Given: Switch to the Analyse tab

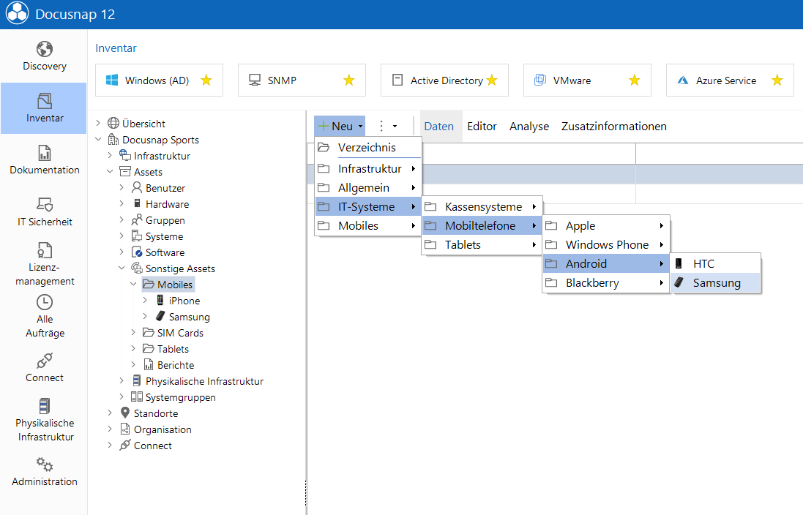Looking at the screenshot, I should (x=529, y=126).
